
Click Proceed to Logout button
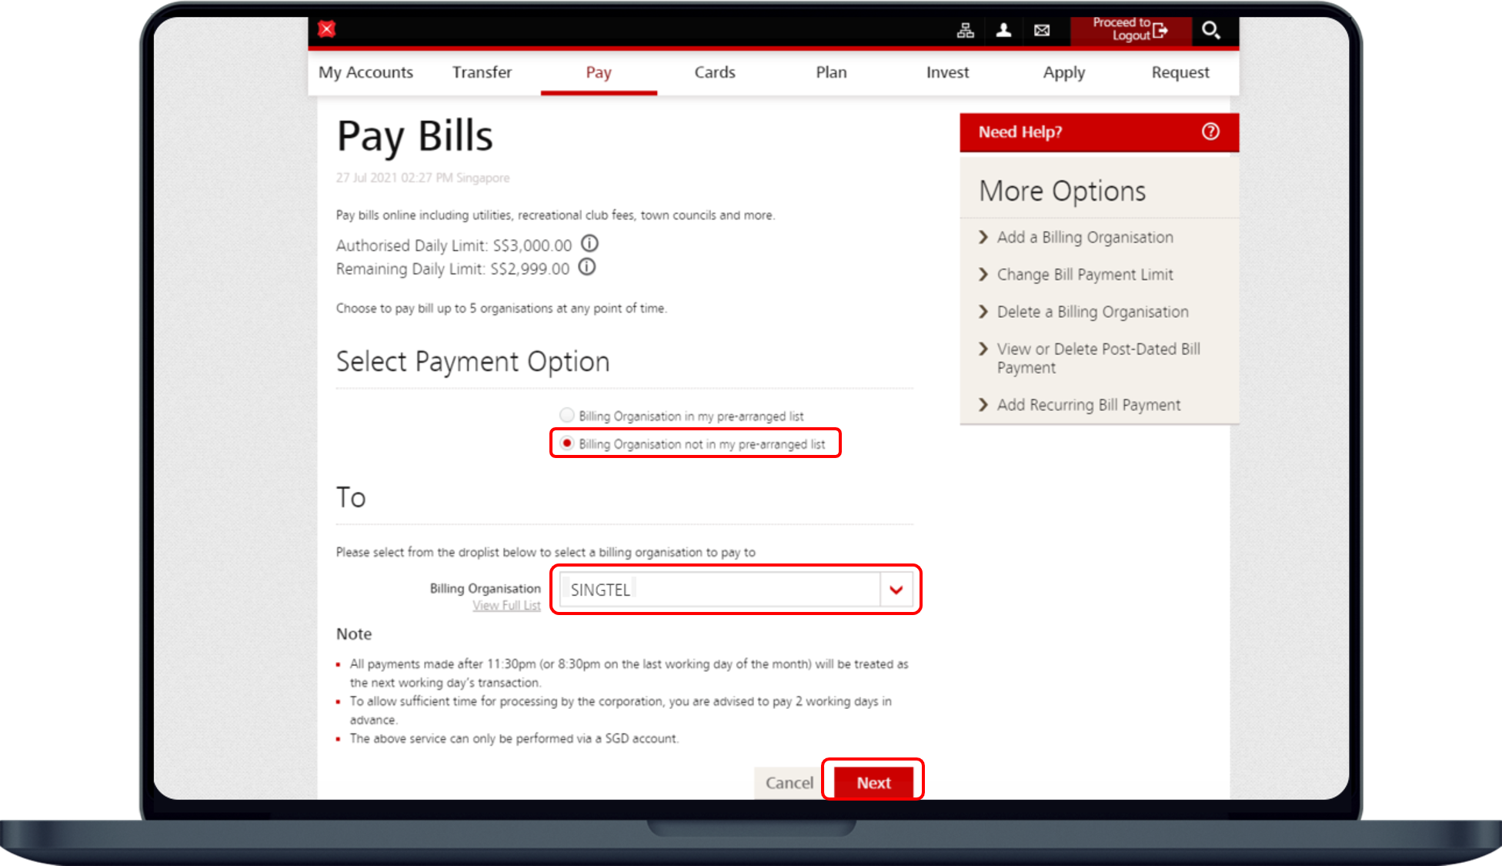tap(1130, 30)
